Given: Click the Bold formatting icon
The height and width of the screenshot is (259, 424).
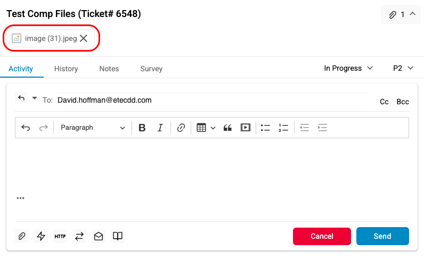Looking at the screenshot, I should (x=142, y=128).
